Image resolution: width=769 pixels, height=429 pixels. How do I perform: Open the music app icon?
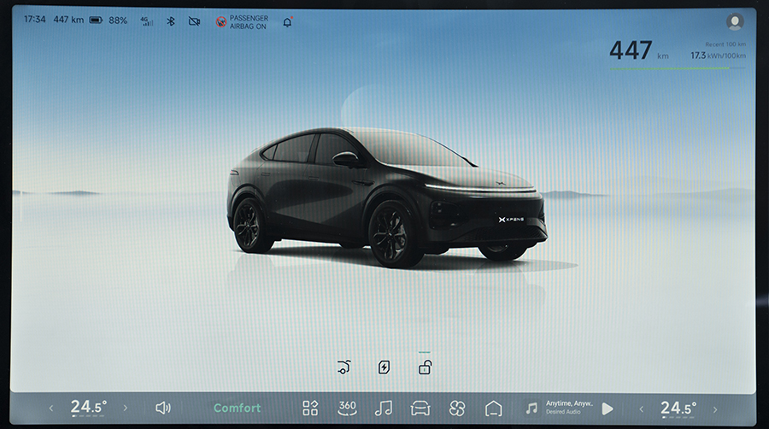tap(384, 408)
